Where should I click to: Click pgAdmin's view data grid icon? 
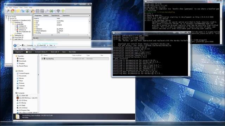pyautogui.click(x=38, y=11)
